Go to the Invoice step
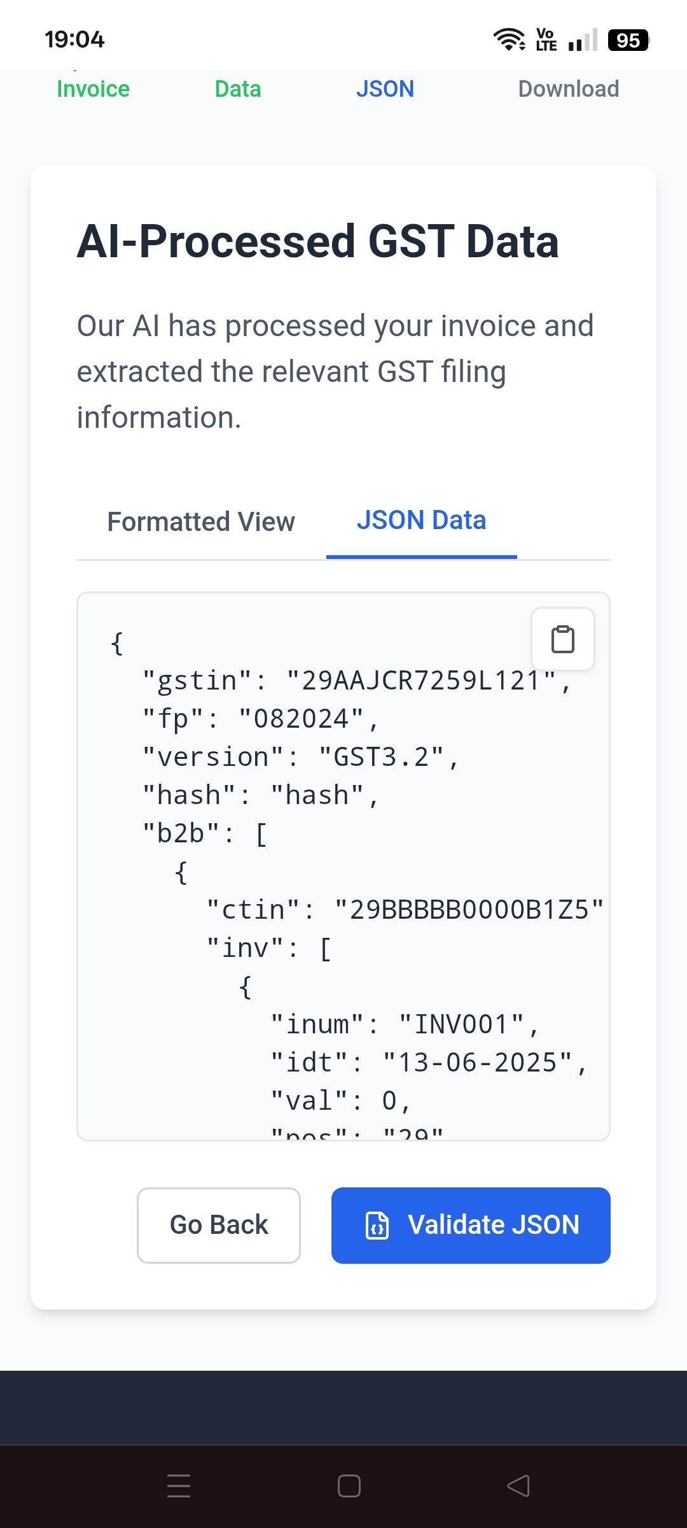This screenshot has height=1528, width=687. click(x=93, y=89)
